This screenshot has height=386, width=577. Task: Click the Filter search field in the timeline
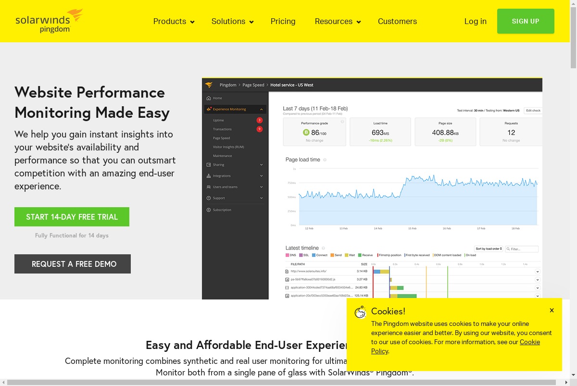(522, 249)
